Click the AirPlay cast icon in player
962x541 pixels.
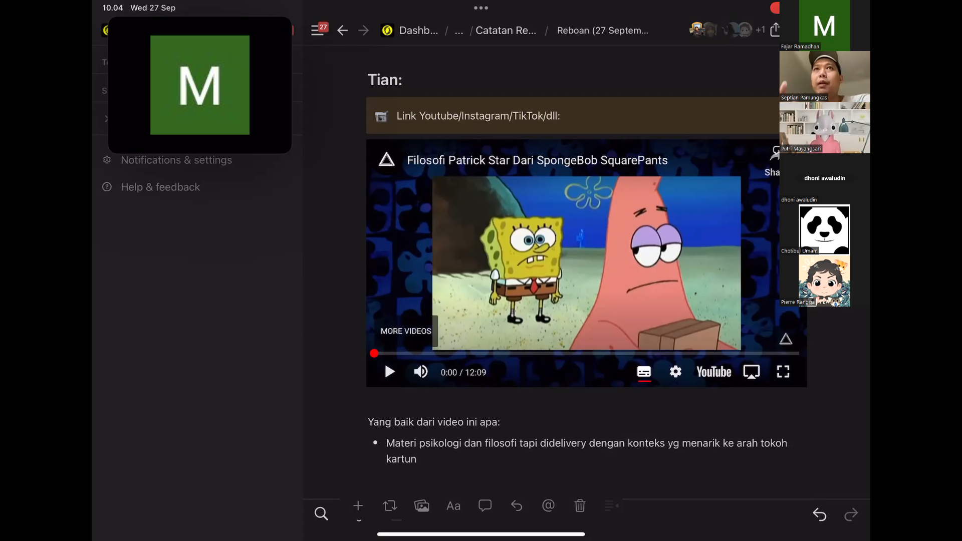click(x=752, y=372)
